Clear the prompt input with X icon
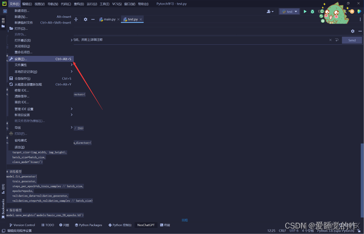The width and height of the screenshot is (364, 234). coord(330,40)
